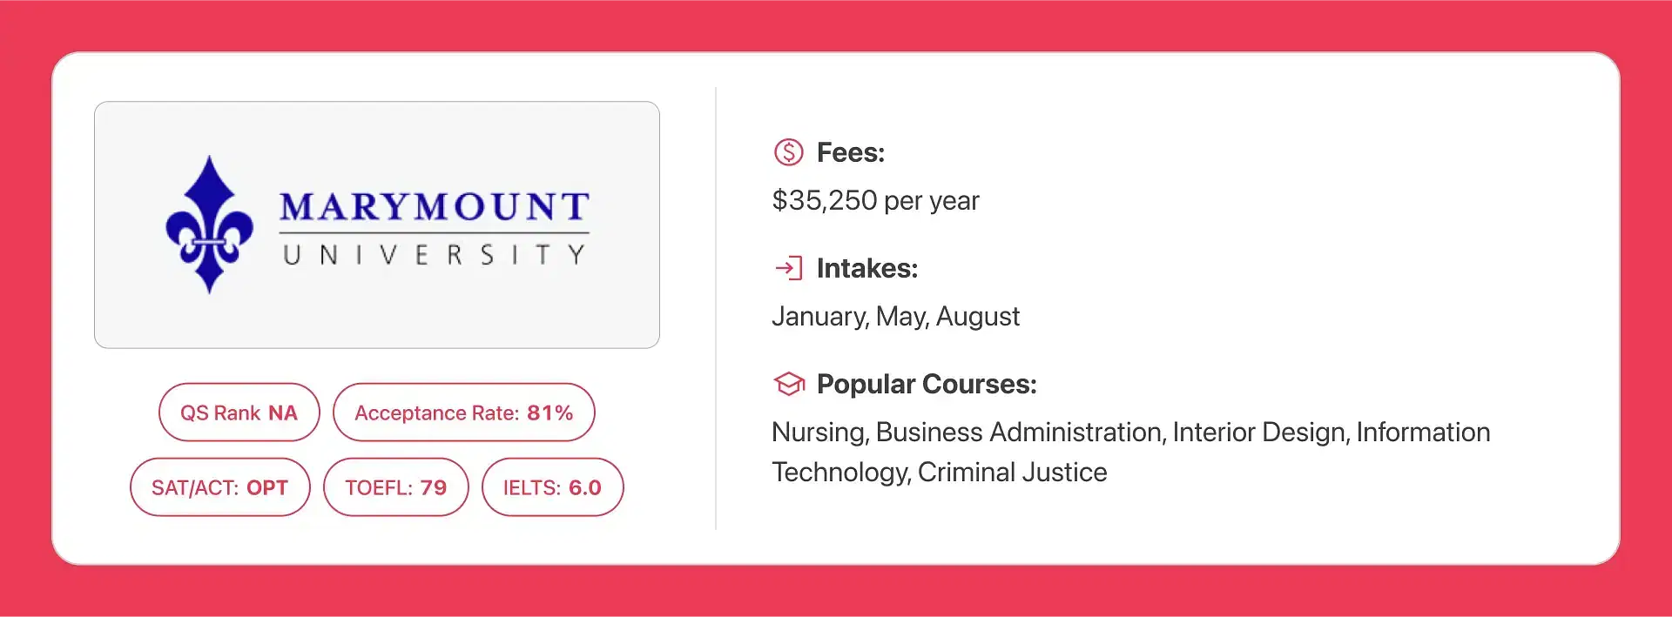Click the Interior Design course text
Image resolution: width=1672 pixels, height=617 pixels.
[x=1260, y=433]
